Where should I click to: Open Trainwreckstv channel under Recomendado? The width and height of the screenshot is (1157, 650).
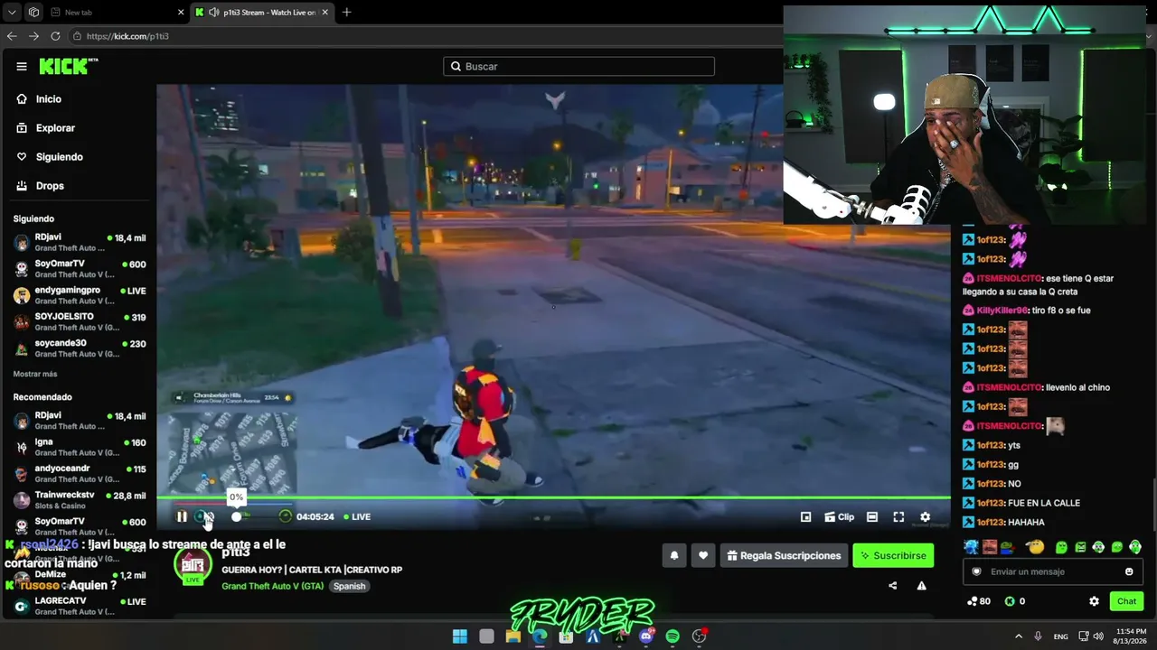click(80, 500)
